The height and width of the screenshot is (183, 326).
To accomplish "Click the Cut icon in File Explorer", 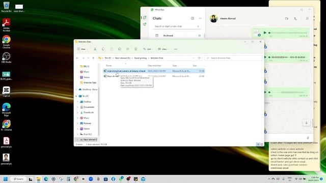I will coord(95,49).
